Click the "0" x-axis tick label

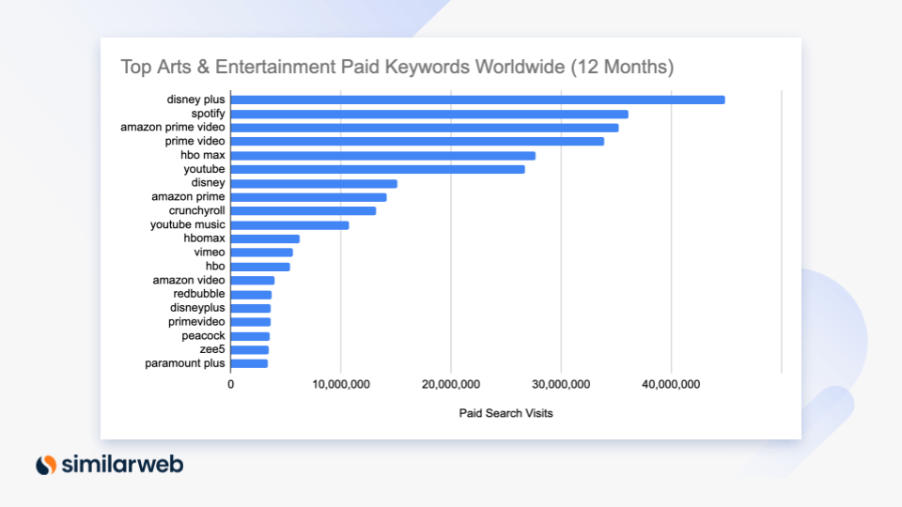231,385
